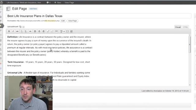Image resolution: width=196 pixels, height=110 pixels.
Task: Click the Add New page button
Action: coord(33,9)
